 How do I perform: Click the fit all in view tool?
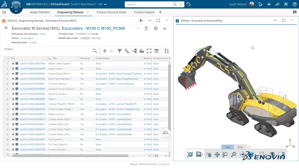(x=234, y=154)
